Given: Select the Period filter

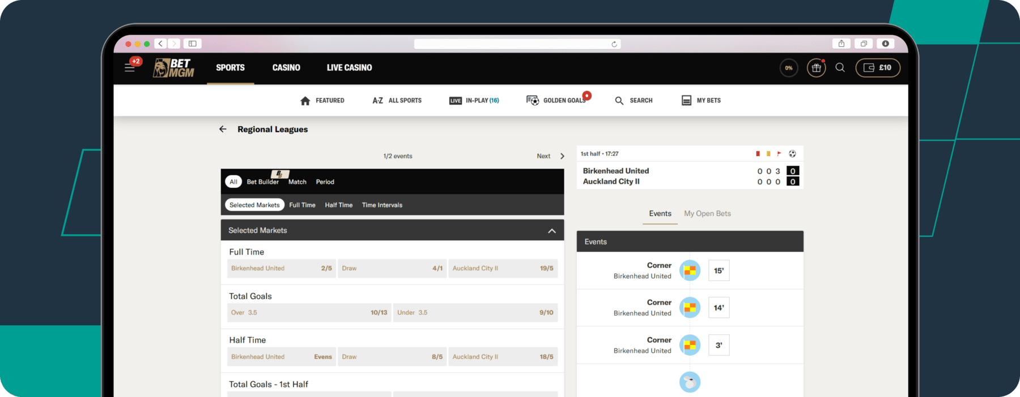Looking at the screenshot, I should [x=325, y=182].
